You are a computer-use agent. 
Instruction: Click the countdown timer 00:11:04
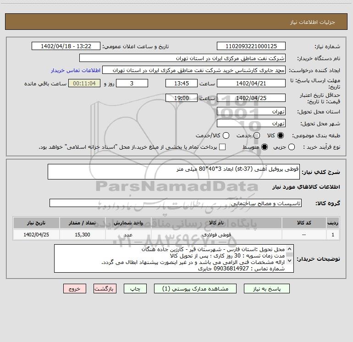point(84,84)
